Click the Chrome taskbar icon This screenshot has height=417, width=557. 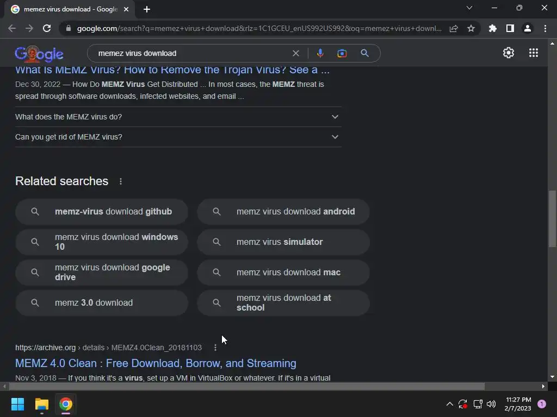[x=66, y=404]
